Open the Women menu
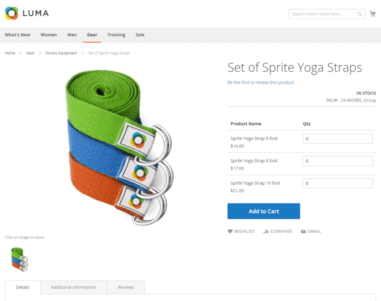 point(49,35)
